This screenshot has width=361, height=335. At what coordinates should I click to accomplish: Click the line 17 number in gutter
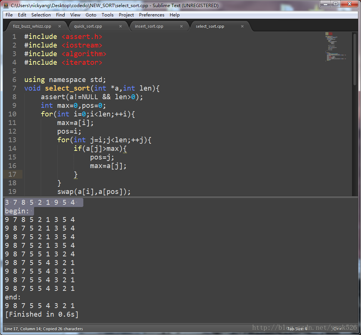point(12,174)
